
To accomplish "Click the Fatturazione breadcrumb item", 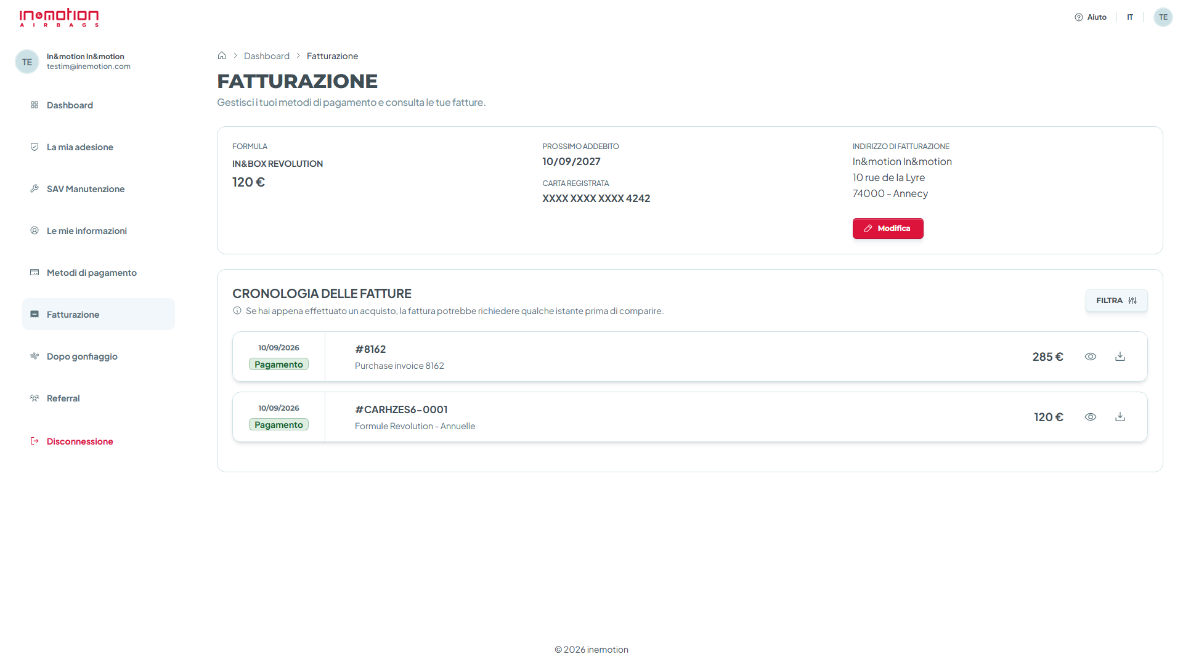I will coord(332,56).
